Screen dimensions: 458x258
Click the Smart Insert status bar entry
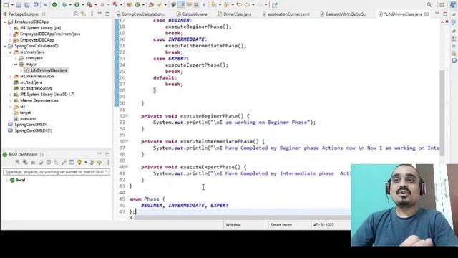pos(281,225)
